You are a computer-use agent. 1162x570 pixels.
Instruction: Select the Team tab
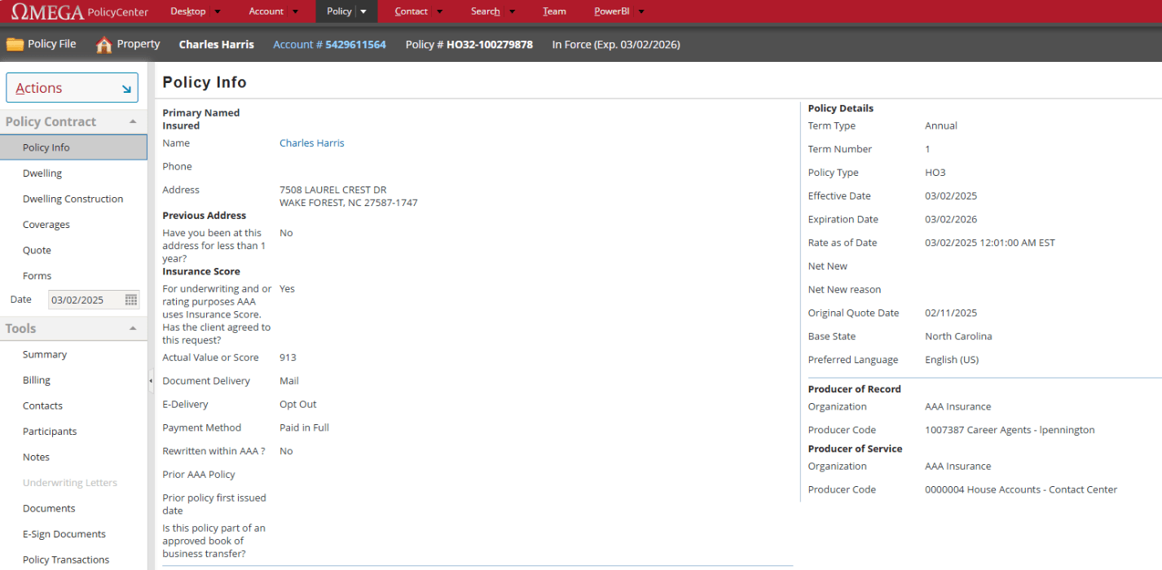554,11
